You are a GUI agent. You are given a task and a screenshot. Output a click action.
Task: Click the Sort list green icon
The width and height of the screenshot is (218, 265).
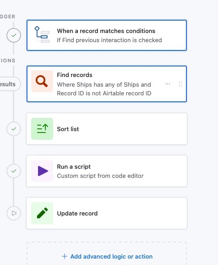(42, 129)
